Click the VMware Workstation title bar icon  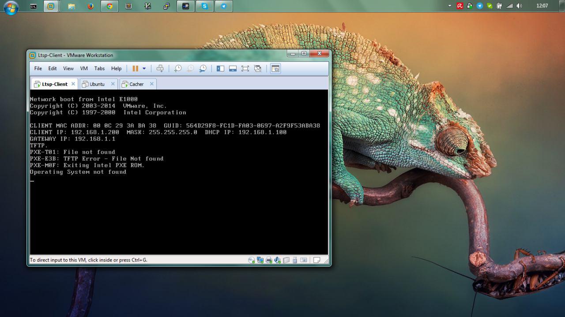coord(33,55)
